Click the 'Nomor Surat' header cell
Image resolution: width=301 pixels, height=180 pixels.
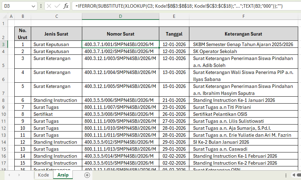(120, 34)
